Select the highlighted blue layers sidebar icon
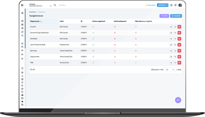Screen dimensions: 205x117 tap(22, 35)
